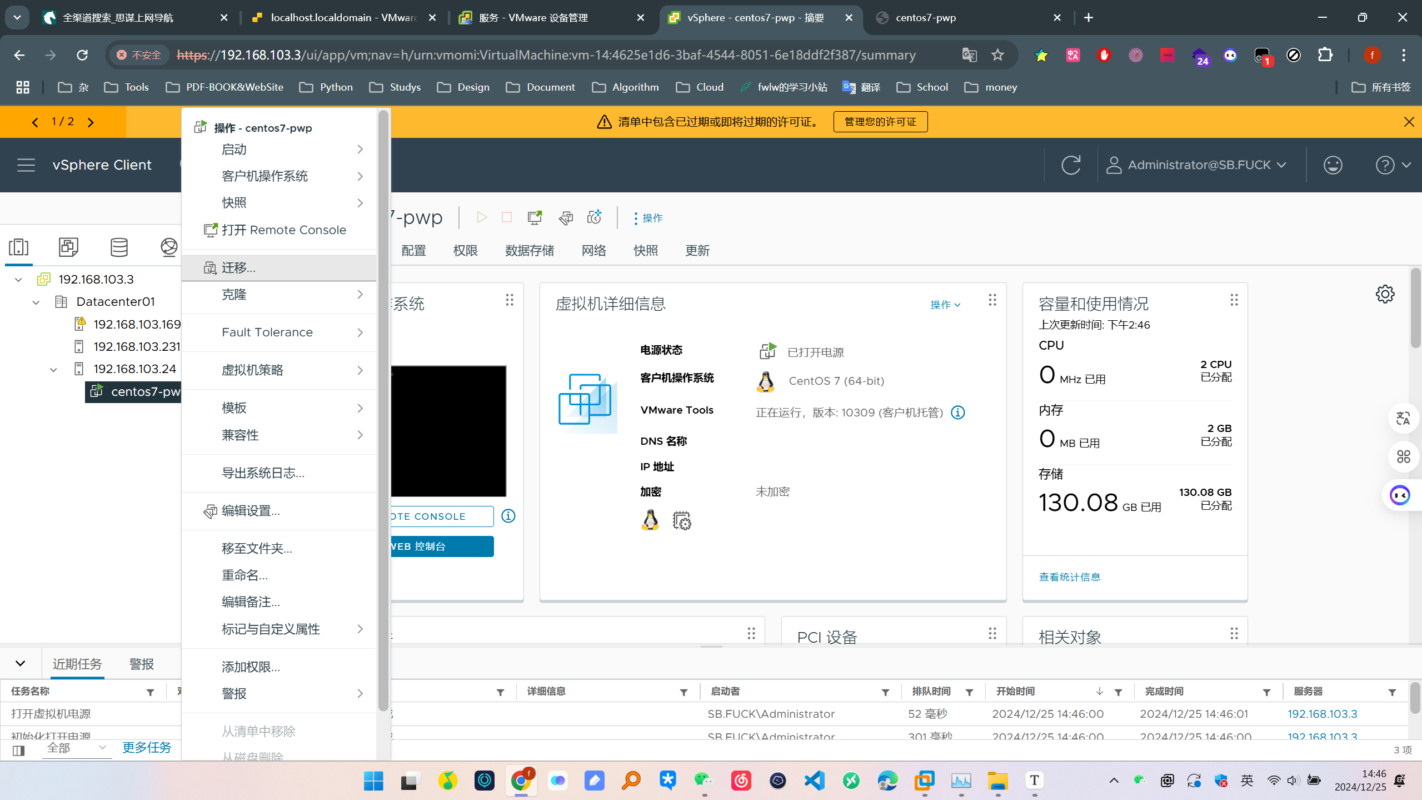This screenshot has width=1422, height=800.
Task: Open the Windows Start button
Action: point(373,781)
